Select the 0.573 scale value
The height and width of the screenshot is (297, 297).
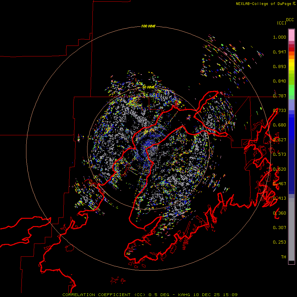pos(280,154)
